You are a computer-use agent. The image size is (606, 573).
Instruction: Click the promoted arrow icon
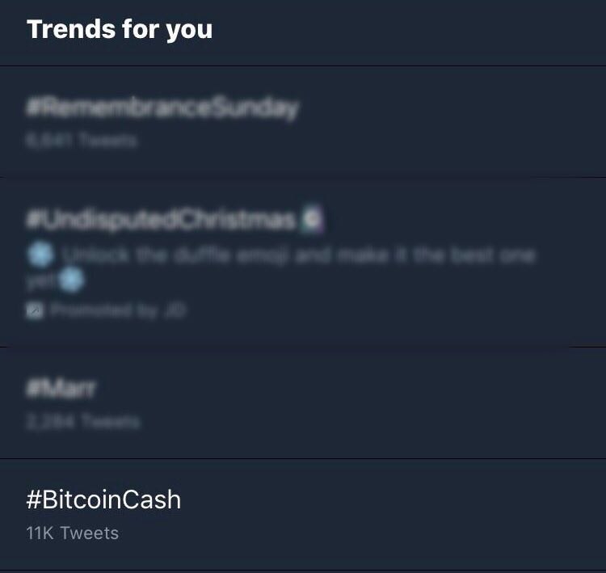[35, 310]
